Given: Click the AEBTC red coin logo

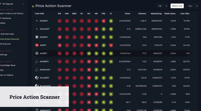Looking at the screenshot, I should click(37, 45).
